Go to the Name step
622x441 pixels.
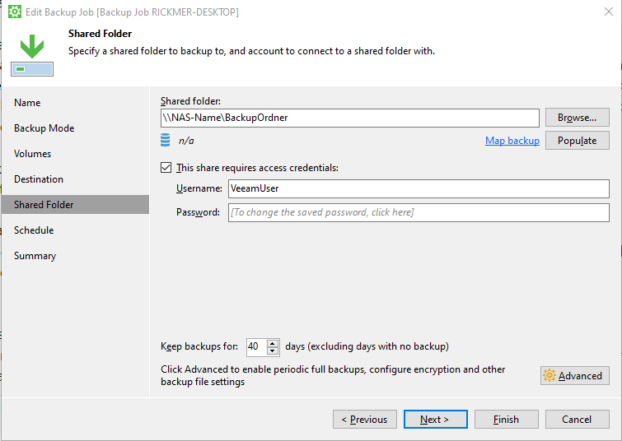(x=27, y=103)
